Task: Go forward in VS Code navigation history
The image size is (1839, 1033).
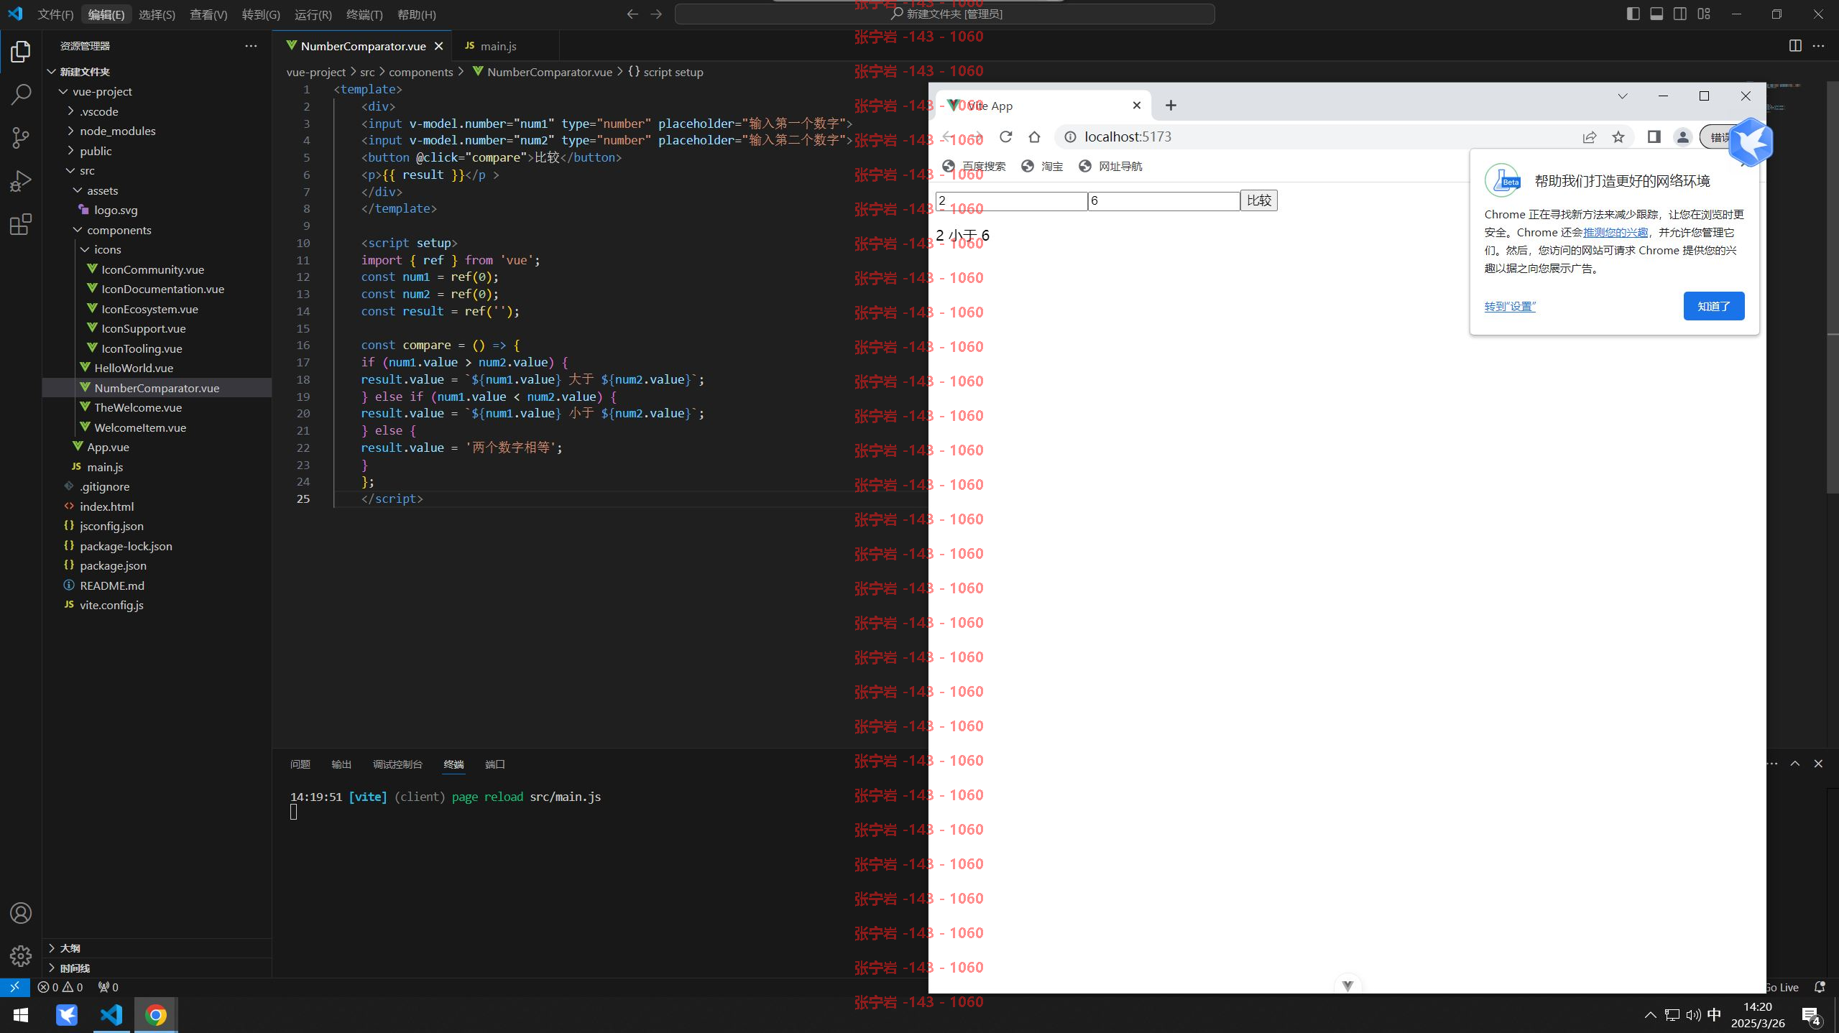Action: [x=656, y=14]
